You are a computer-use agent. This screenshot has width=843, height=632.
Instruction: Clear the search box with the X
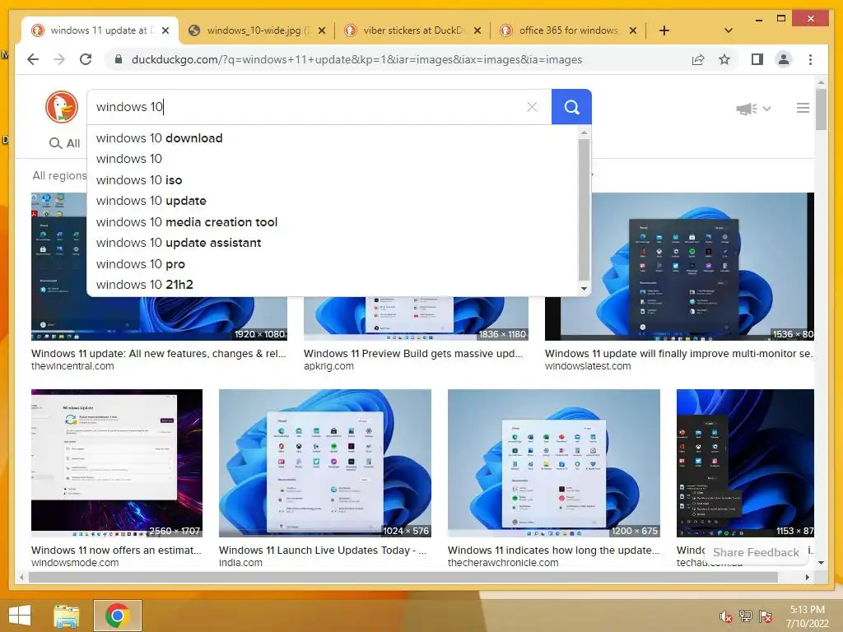[x=532, y=107]
